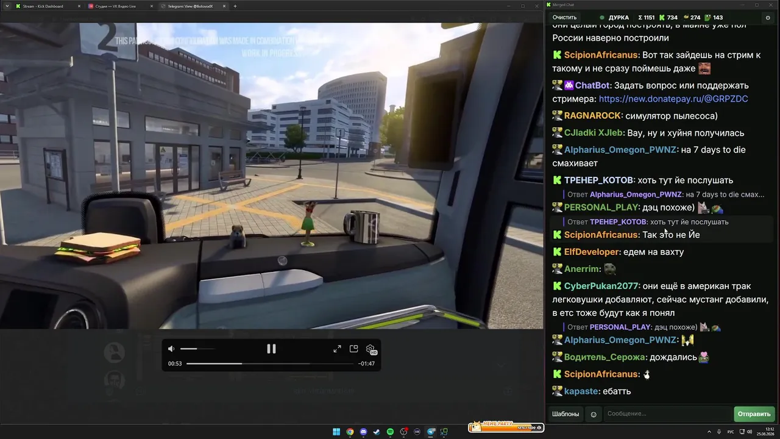Image resolution: width=780 pixels, height=439 pixels.
Task: Mute the video with the speaker icon
Action: (x=171, y=349)
